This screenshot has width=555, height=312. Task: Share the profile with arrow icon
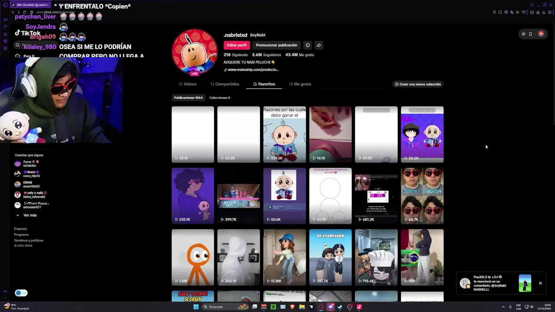coord(319,45)
